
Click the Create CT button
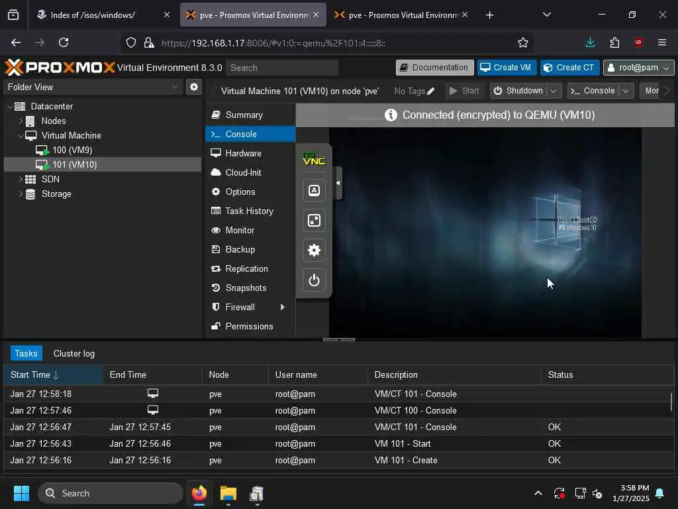[569, 68]
